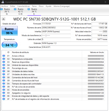Click raw value 000000000013D
Image resolution: width=109 pixels, height=111 pixels.
pos(96,93)
